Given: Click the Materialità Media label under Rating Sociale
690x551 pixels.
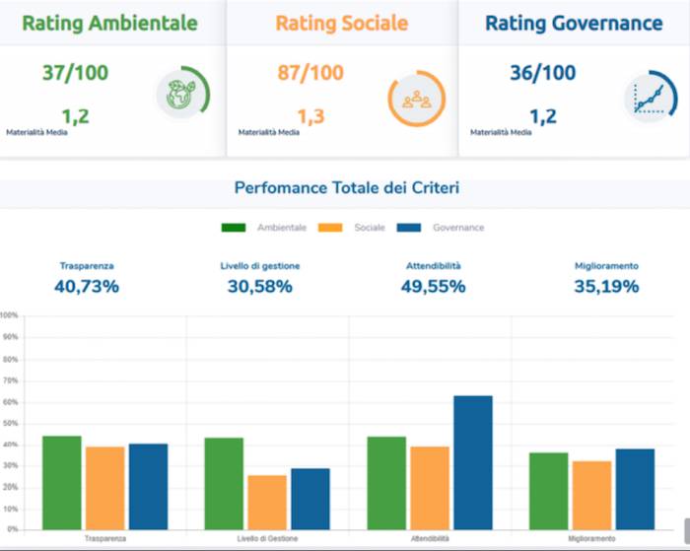Looking at the screenshot, I should click(269, 132).
